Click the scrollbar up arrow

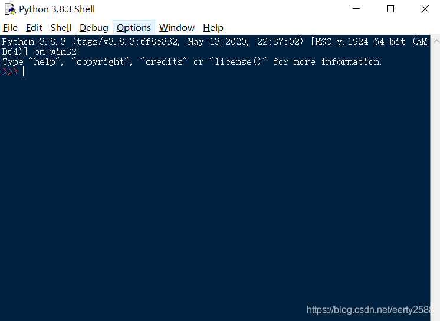[x=435, y=41]
